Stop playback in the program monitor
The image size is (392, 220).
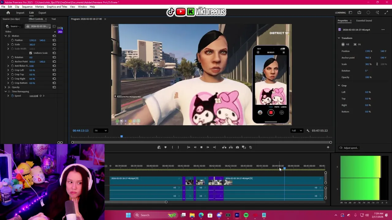[x=201, y=147]
